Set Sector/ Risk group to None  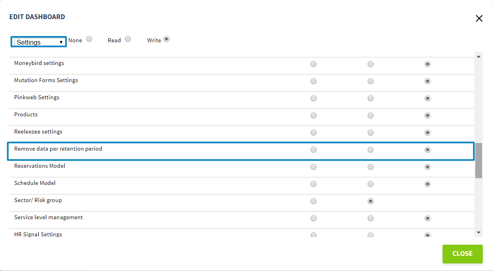point(313,201)
